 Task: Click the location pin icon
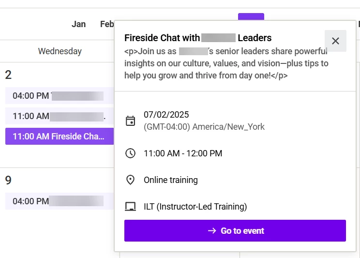click(x=130, y=180)
